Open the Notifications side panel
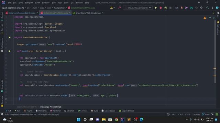 218,28
